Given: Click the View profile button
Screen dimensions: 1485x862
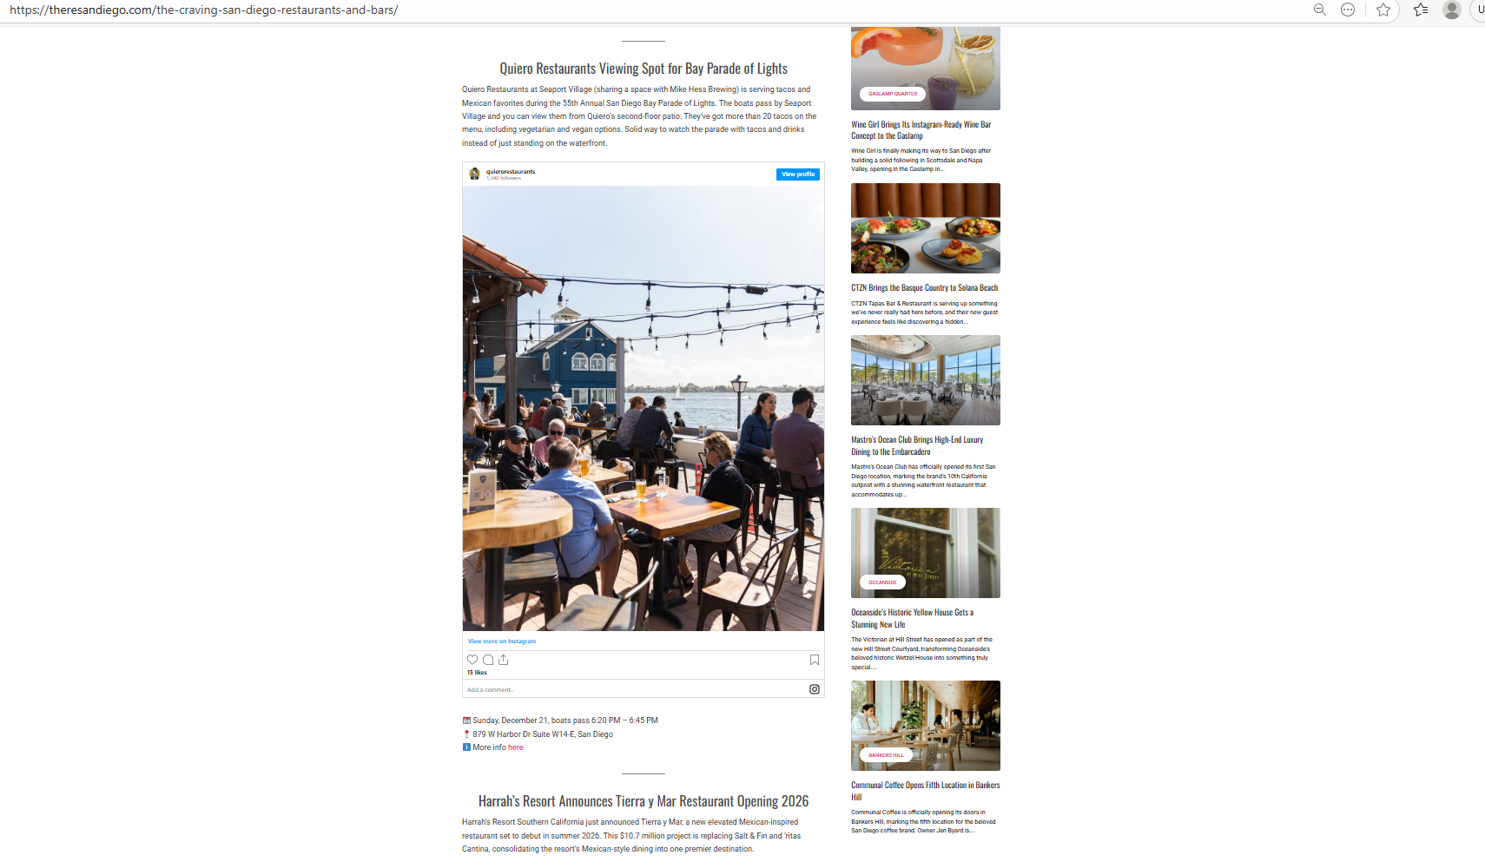Looking at the screenshot, I should (798, 174).
